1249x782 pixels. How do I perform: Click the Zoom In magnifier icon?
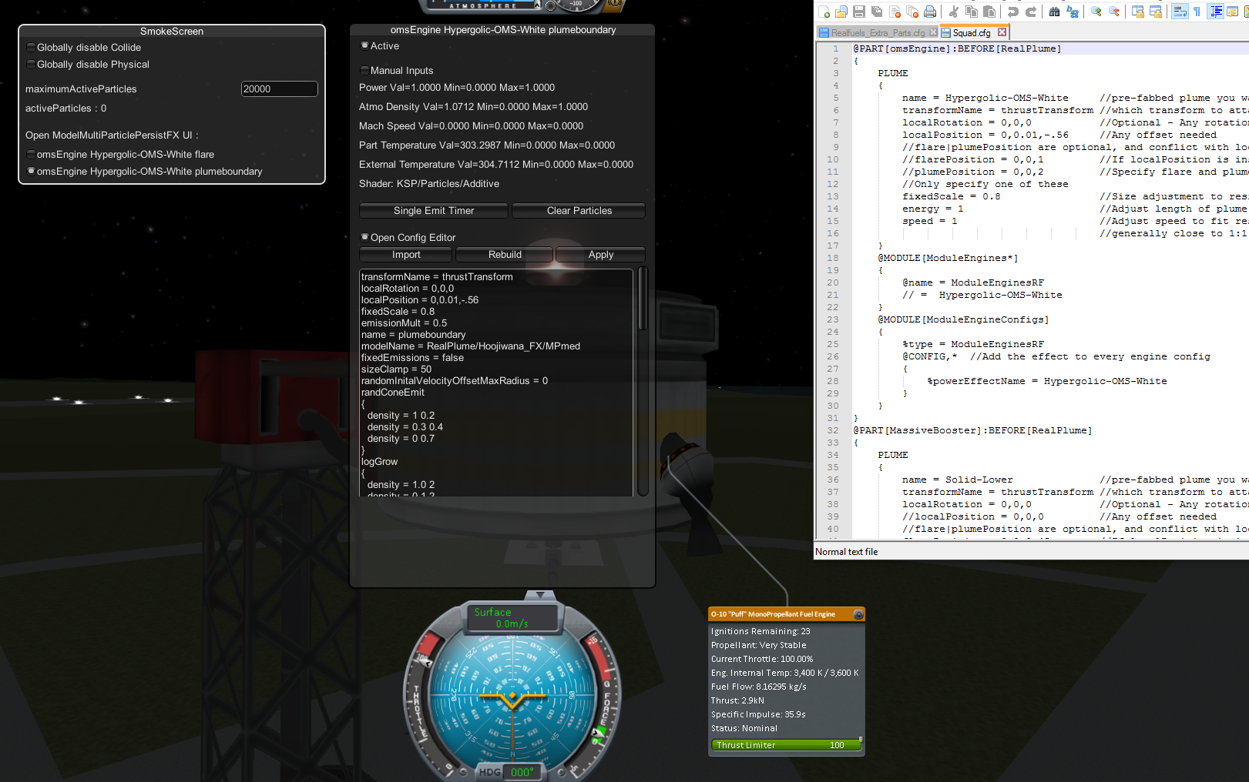pyautogui.click(x=1096, y=12)
